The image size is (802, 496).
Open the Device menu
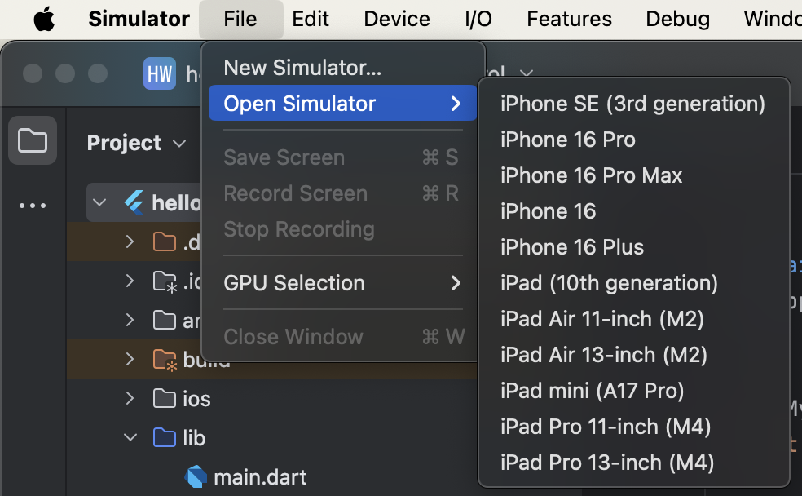click(x=397, y=19)
